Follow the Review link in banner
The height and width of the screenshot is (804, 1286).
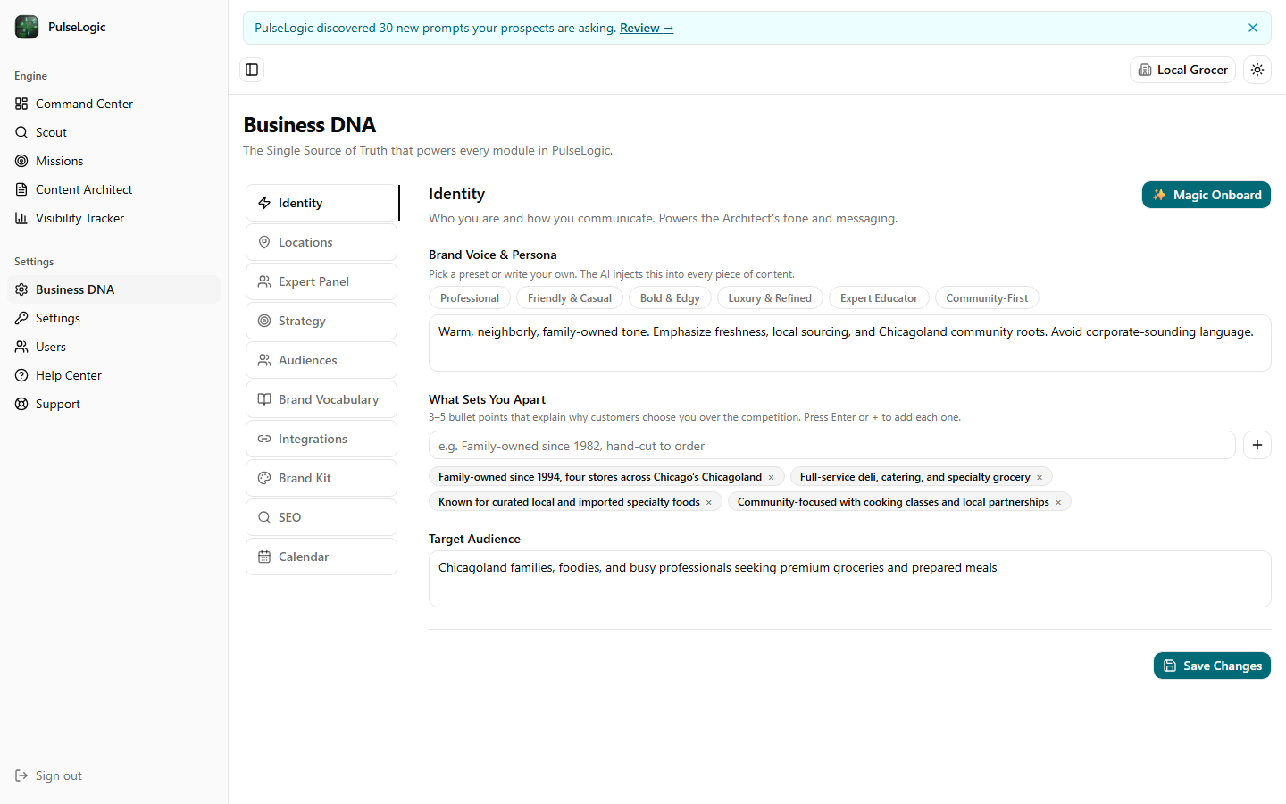click(x=647, y=28)
